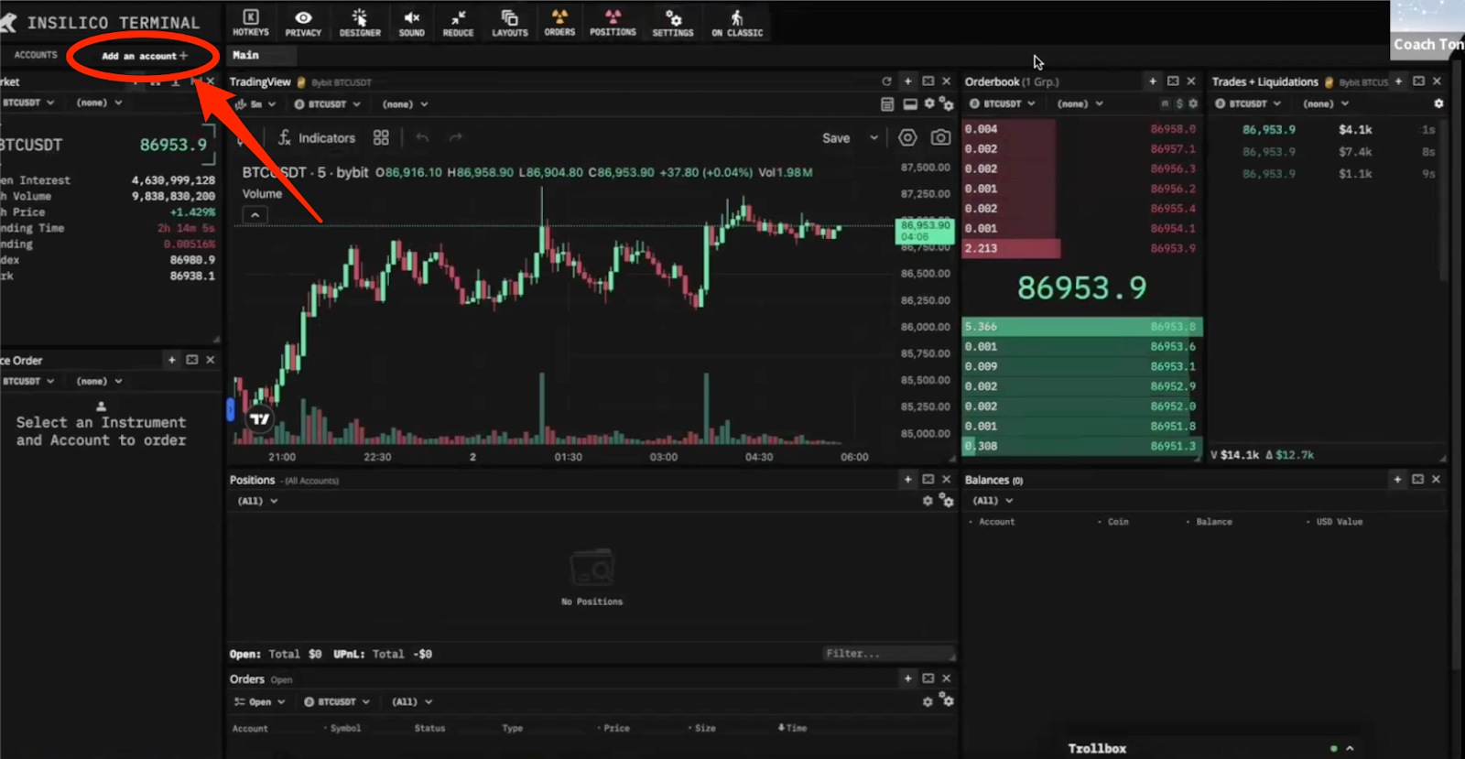Open the Designer tool
This screenshot has width=1465, height=759.
point(360,23)
